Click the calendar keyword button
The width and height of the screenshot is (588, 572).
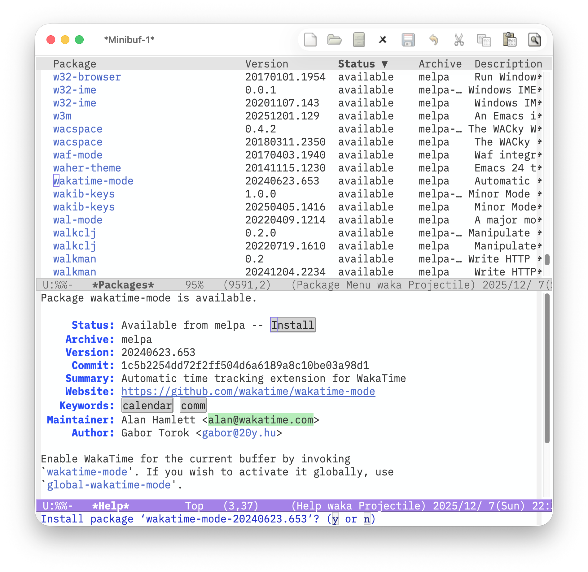(x=147, y=405)
